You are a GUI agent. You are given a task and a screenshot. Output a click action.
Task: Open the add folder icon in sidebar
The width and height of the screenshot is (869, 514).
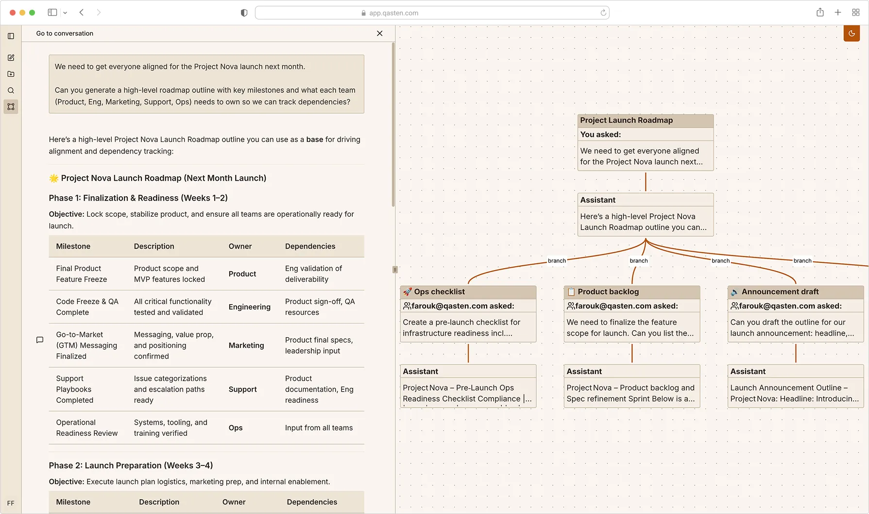tap(11, 74)
